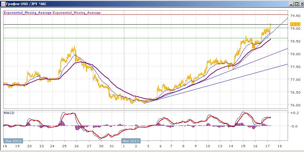Click date axis label 20
The height and width of the screenshot is (152, 304).
coord(29,146)
